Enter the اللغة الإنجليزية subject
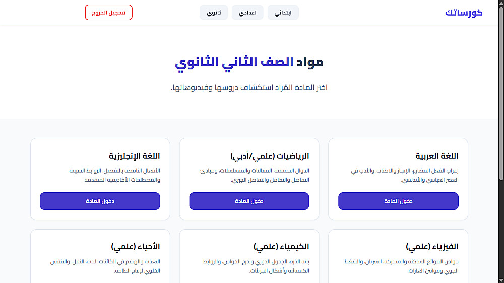This screenshot has width=504, height=283. [x=100, y=201]
